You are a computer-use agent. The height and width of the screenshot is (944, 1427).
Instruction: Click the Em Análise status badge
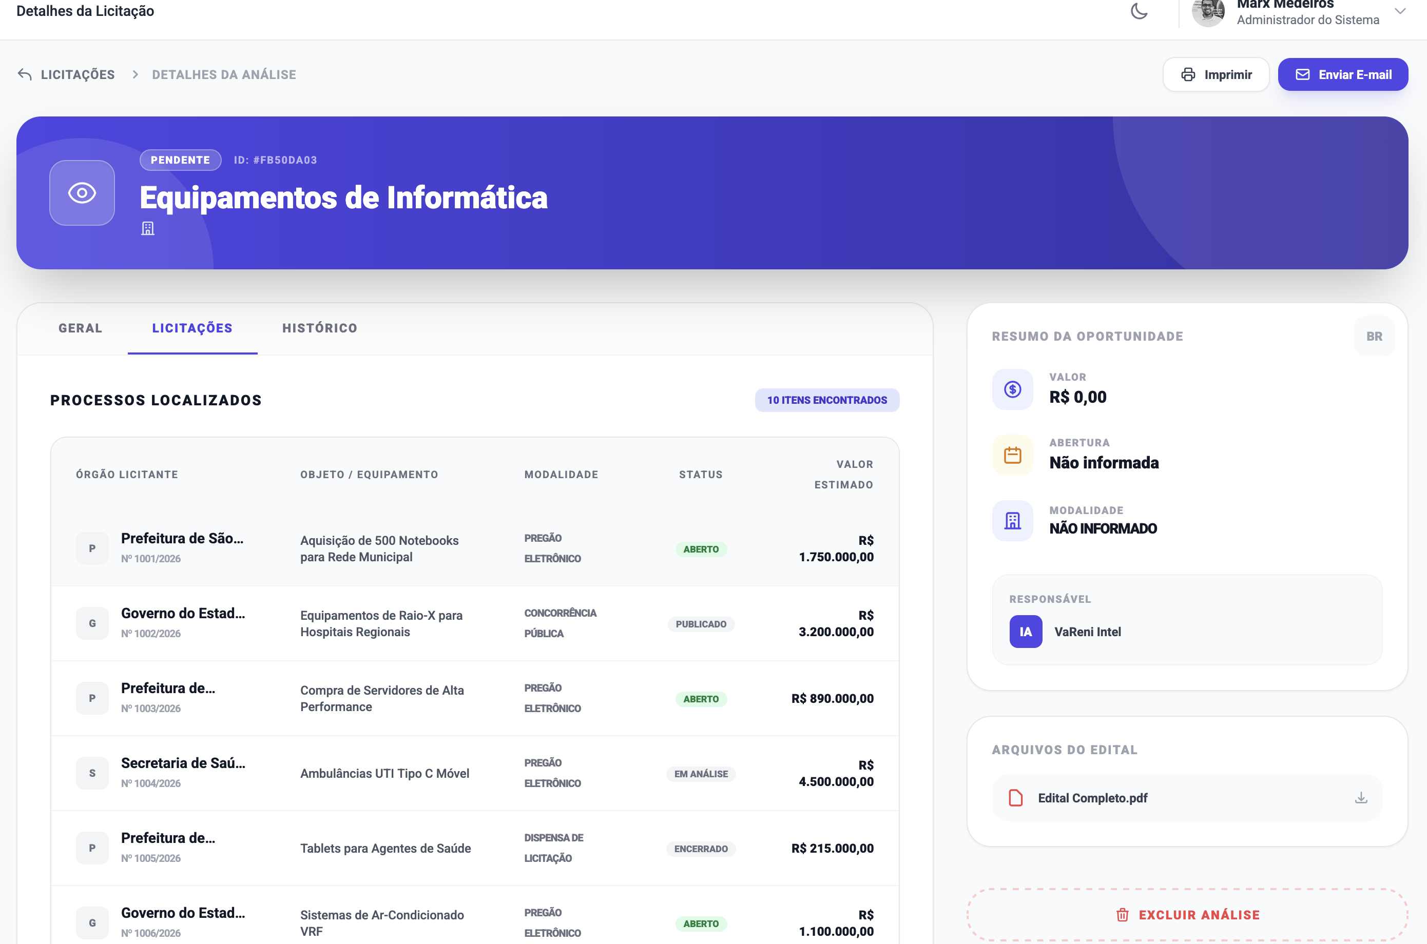701,774
